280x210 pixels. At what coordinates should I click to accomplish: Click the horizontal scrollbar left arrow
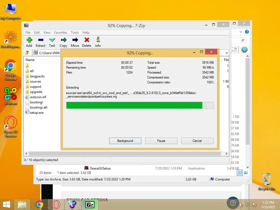click(x=27, y=154)
